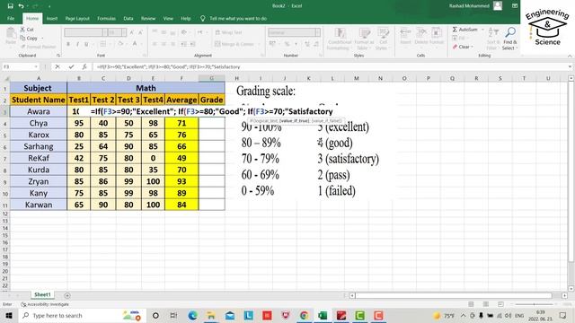Cancel formula entry with the X icon
Viewport: 575px width, 323px height.
57,66
